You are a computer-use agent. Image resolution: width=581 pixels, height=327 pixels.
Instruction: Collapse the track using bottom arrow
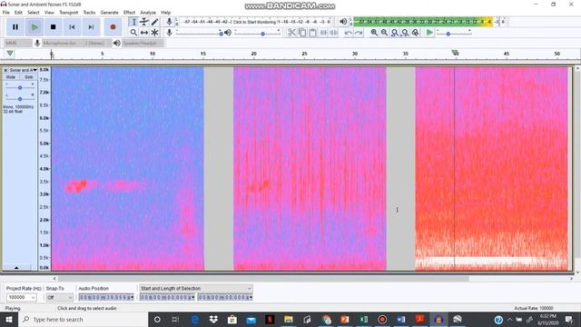16,267
